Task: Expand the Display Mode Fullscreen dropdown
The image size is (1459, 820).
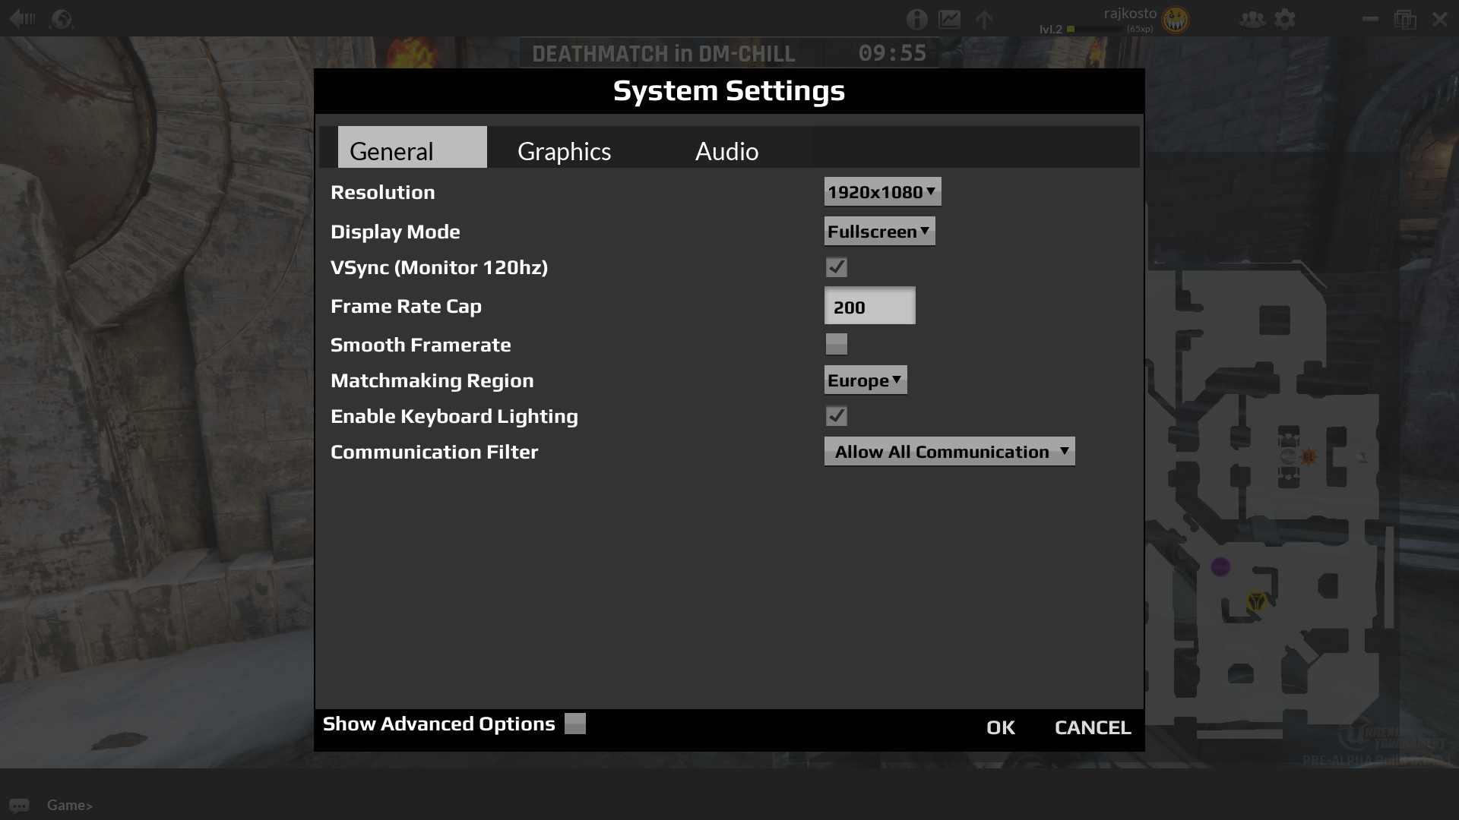Action: [x=879, y=232]
